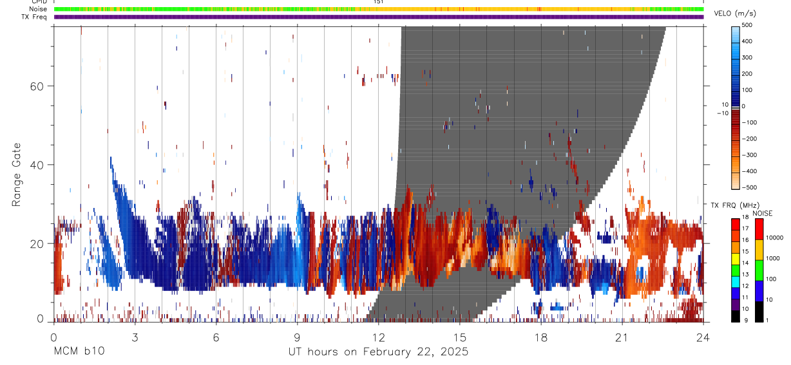Click the 'MCM b10' radar beam label
This screenshot has width=791, height=365.
point(79,352)
